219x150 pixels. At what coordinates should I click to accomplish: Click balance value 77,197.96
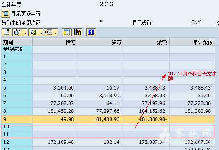pyautogui.click(x=153, y=103)
